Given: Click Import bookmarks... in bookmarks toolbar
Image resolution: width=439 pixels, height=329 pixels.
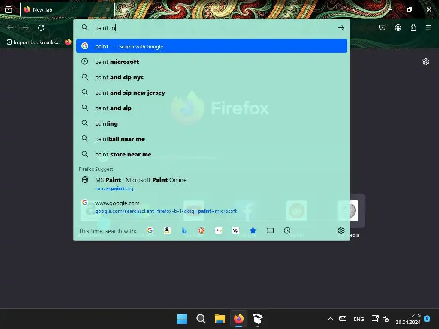Looking at the screenshot, I should (33, 42).
